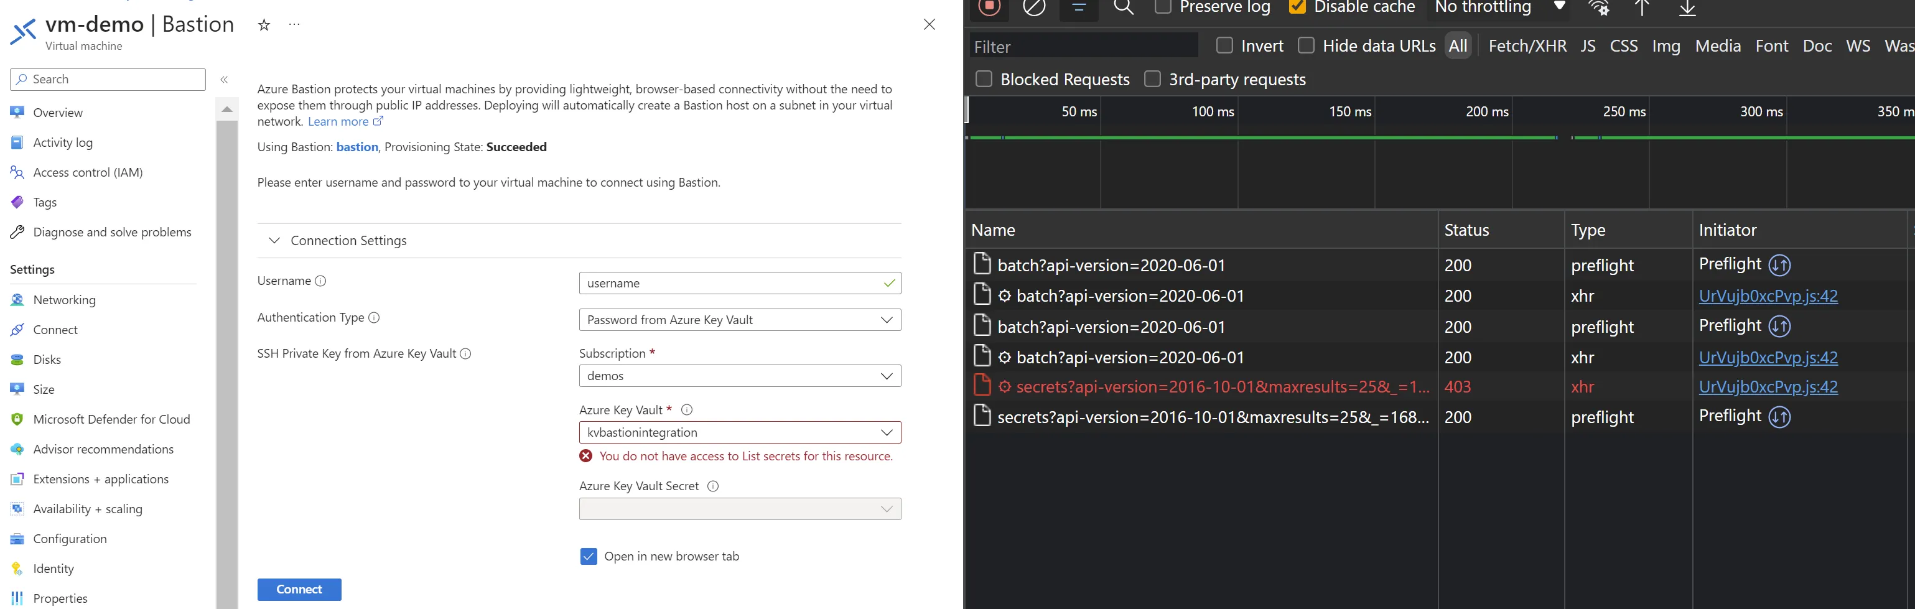
Task: Filter requests by Font
Action: coord(1771,46)
